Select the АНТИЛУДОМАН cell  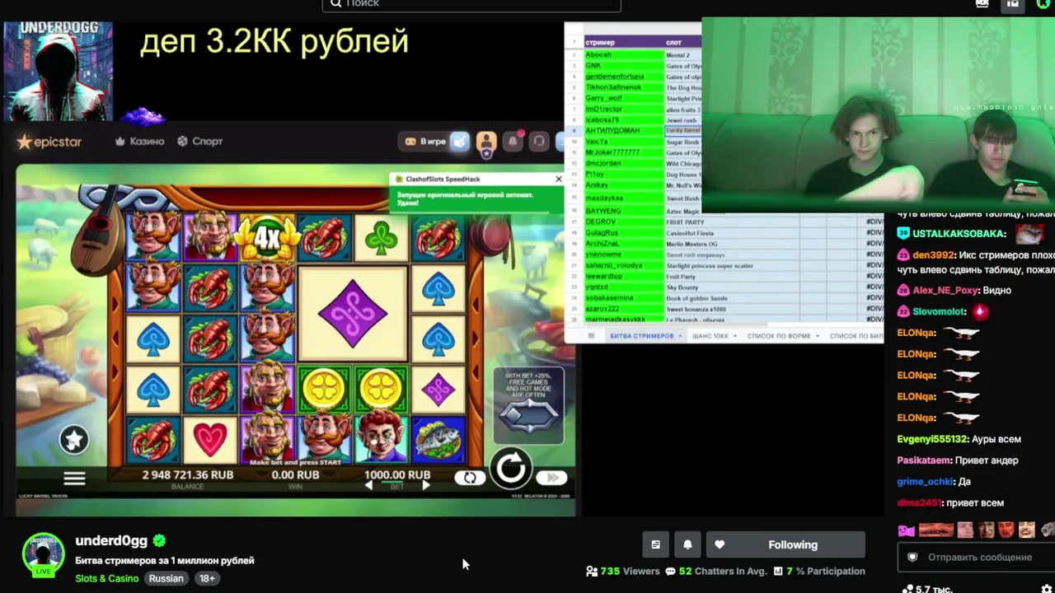pyautogui.click(x=623, y=131)
